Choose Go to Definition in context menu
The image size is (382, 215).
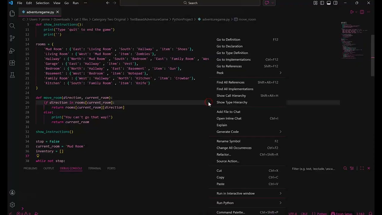coord(247,39)
